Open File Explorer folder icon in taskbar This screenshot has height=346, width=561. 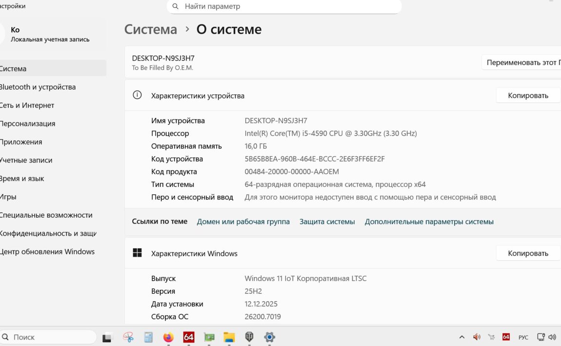coord(229,337)
